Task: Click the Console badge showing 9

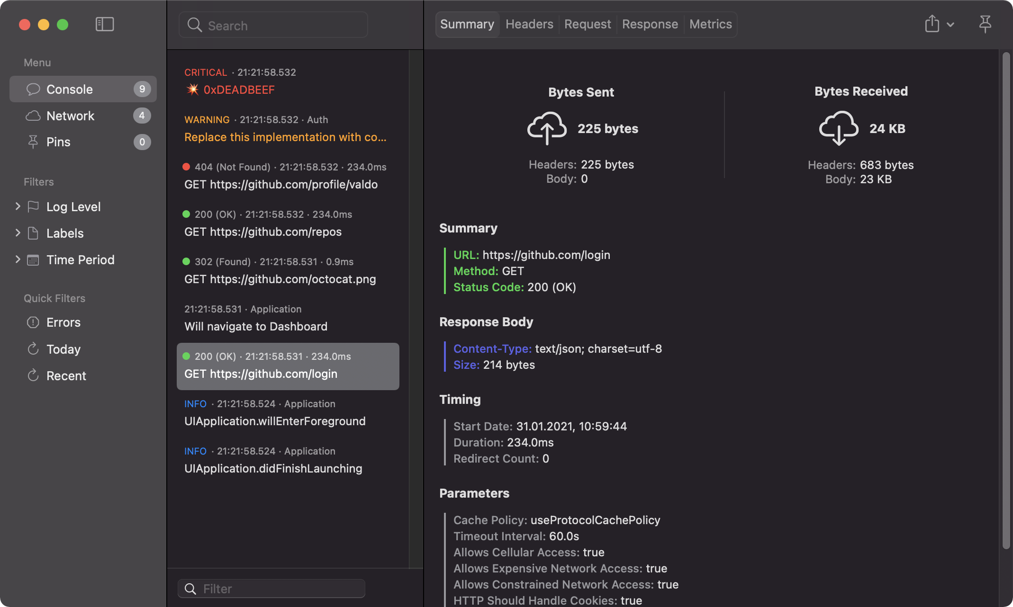Action: coord(142,89)
